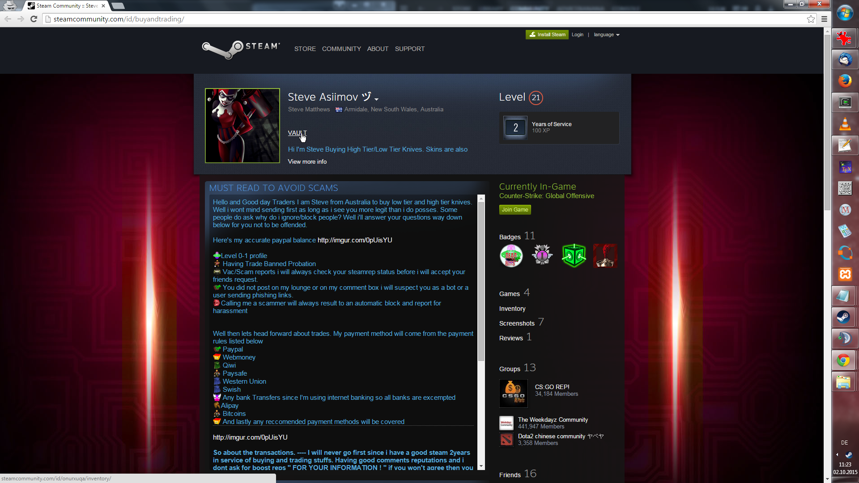The height and width of the screenshot is (483, 859).
Task: Click the profile description scrollbar down arrow
Action: [481, 466]
